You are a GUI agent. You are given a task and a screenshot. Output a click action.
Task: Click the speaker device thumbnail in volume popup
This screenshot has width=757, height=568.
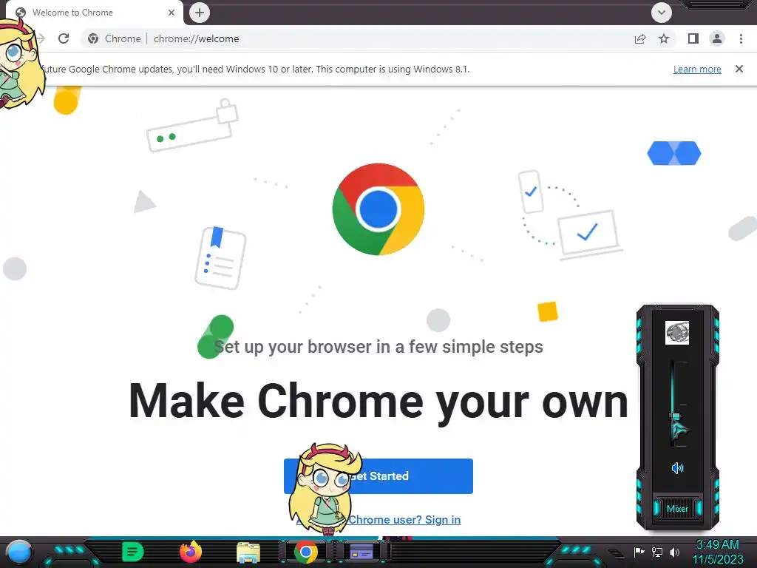pos(677,333)
